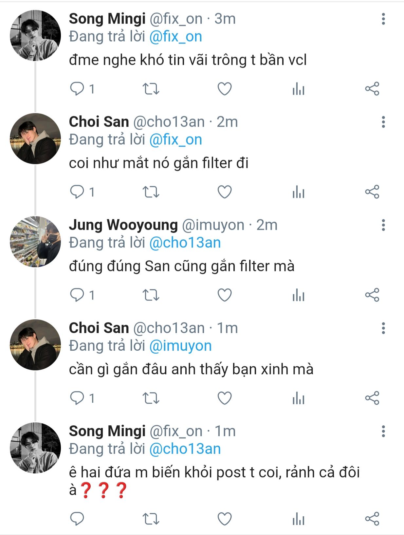
Task: Expand options menu for last tweet
Action: (x=383, y=432)
